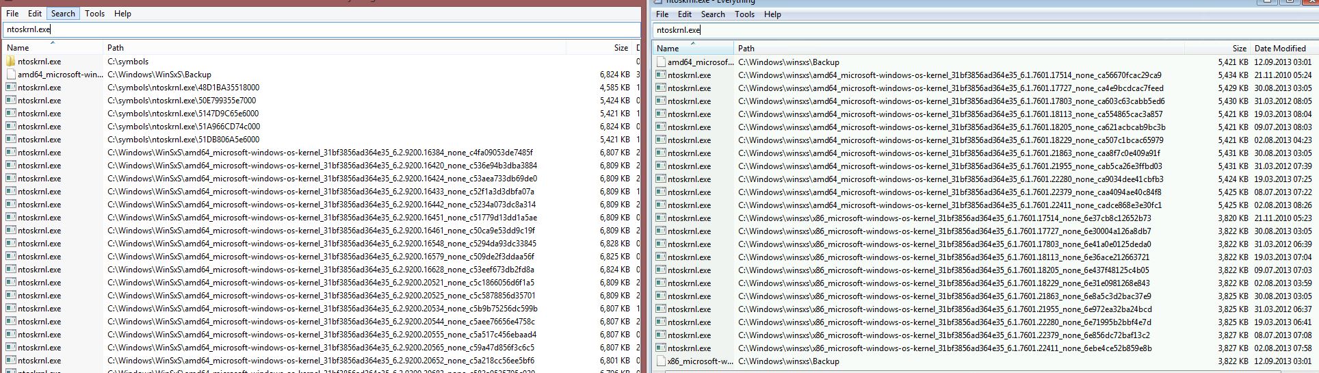Open the Search menu in the left window

(63, 14)
